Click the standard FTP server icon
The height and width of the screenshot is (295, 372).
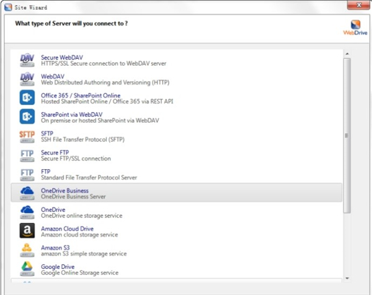[x=27, y=175]
